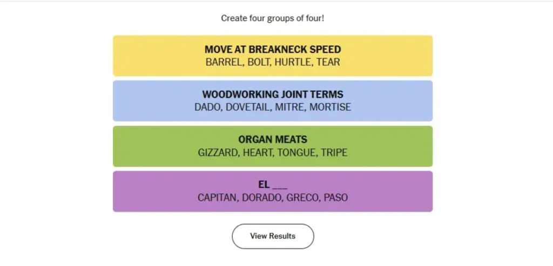Image resolution: width=553 pixels, height=266 pixels.
Task: Click the word MORTISE in blue group
Action: pyautogui.click(x=330, y=107)
